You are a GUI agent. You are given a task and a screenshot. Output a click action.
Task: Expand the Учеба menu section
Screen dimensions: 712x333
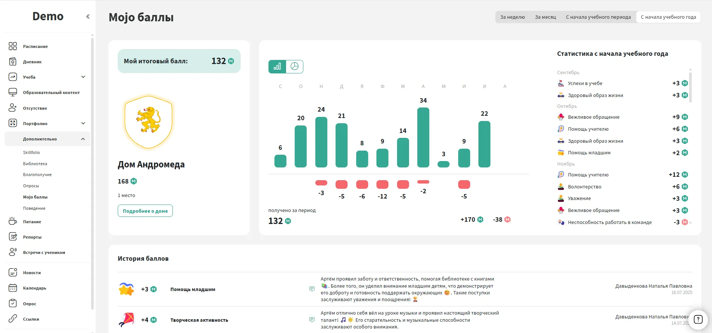[x=83, y=77]
